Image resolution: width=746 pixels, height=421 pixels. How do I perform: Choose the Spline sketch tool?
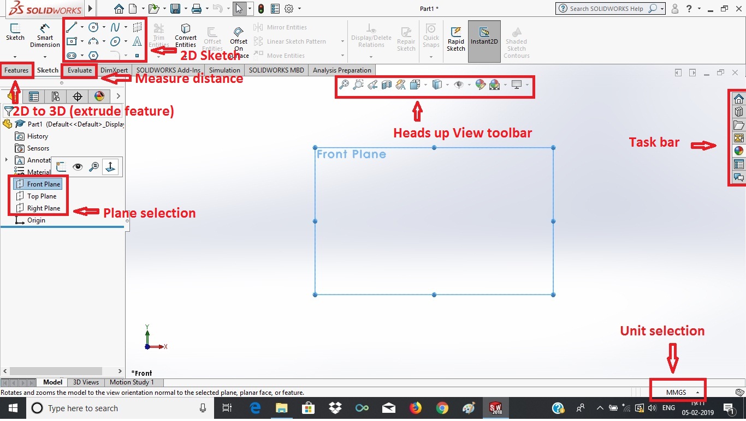115,27
